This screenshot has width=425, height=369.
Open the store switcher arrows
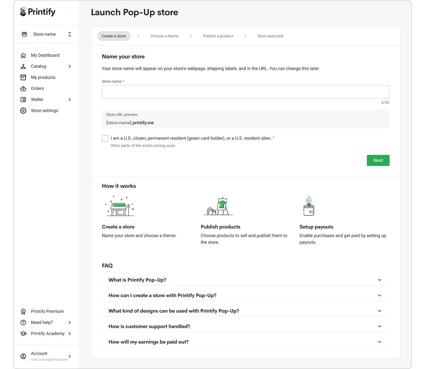[70, 34]
